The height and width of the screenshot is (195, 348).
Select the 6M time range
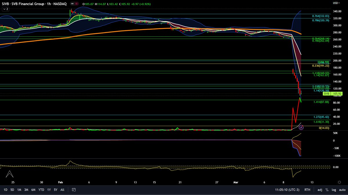coord(33,190)
